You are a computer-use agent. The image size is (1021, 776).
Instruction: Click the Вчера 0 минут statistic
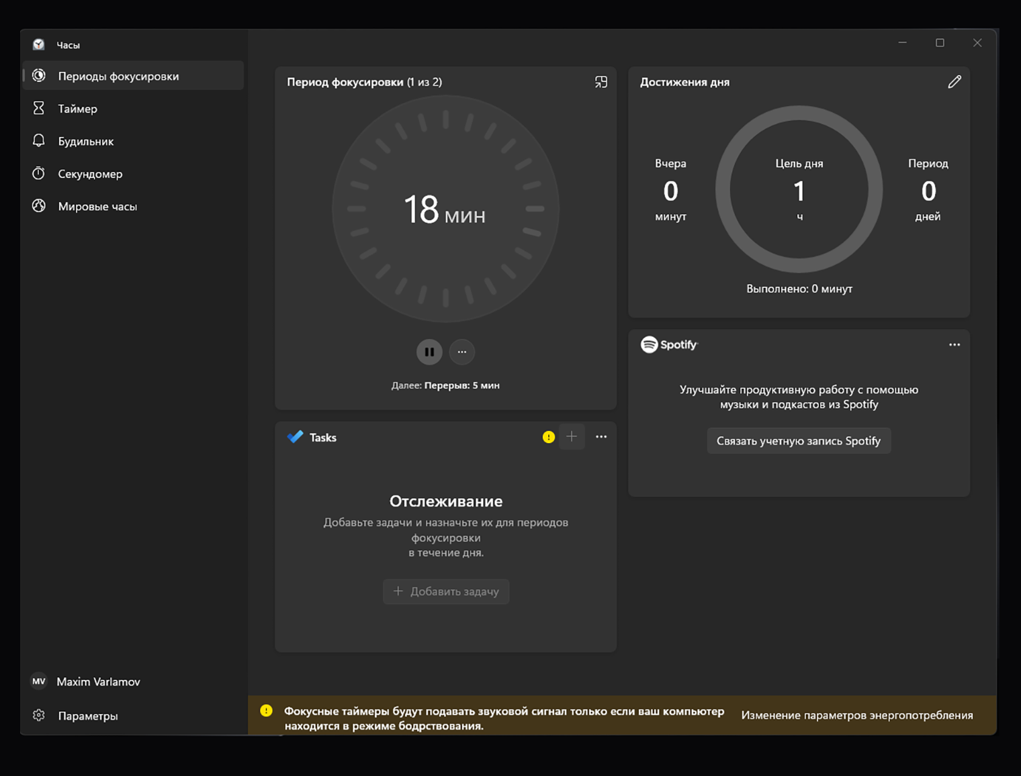[x=670, y=190]
